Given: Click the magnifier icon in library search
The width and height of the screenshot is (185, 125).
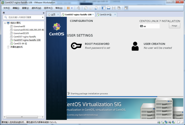Looking at the screenshot, I should 6,17.
